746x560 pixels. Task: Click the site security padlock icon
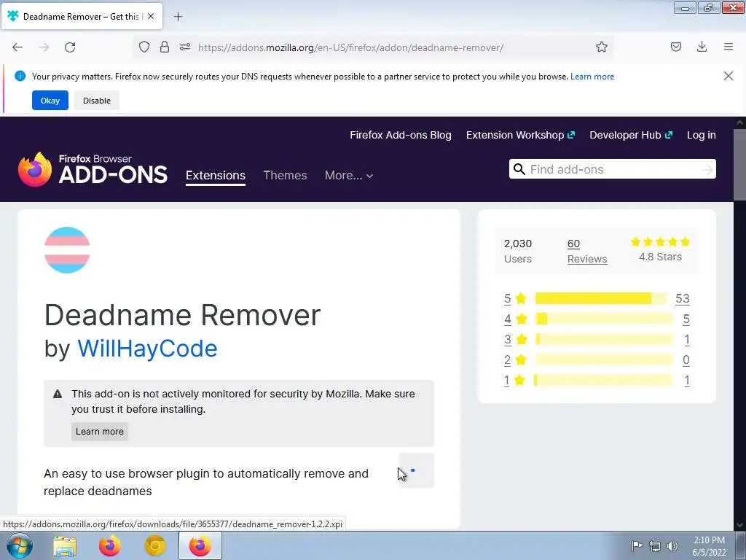[165, 47]
